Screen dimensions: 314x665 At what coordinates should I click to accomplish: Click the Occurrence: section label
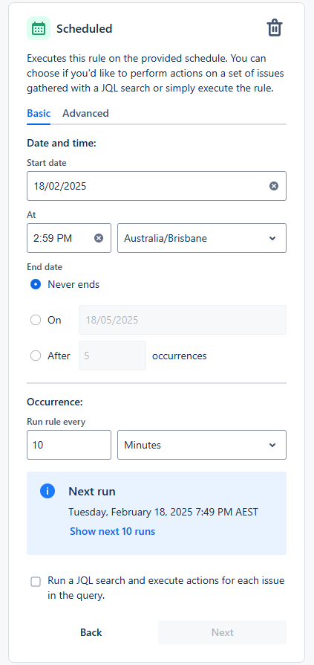[55, 402]
